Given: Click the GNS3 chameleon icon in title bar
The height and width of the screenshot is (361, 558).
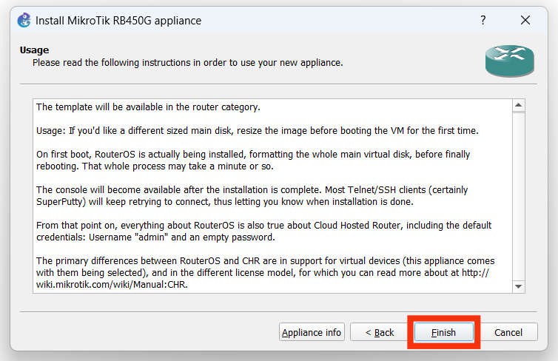Looking at the screenshot, I should 24,20.
